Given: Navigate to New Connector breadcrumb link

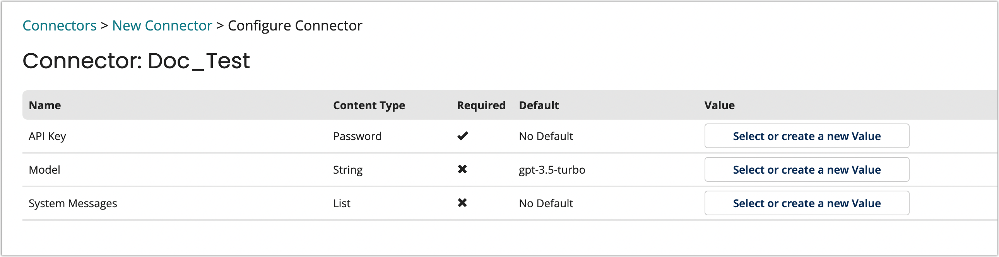Looking at the screenshot, I should click(x=162, y=25).
